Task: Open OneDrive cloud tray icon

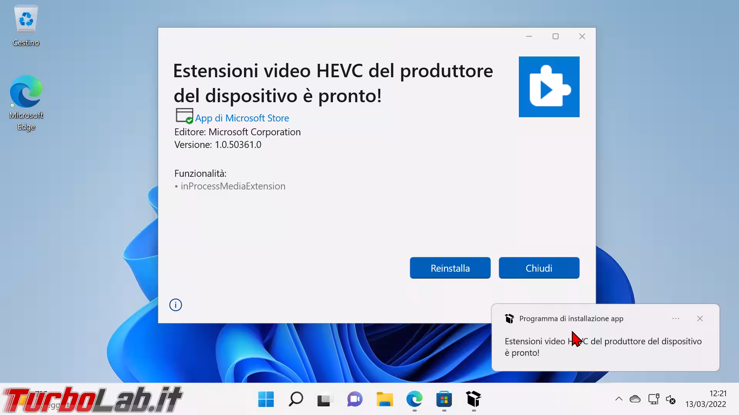Action: click(x=635, y=399)
